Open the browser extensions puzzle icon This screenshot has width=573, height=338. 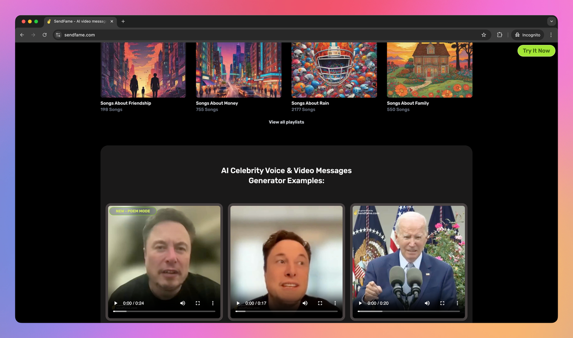click(499, 35)
